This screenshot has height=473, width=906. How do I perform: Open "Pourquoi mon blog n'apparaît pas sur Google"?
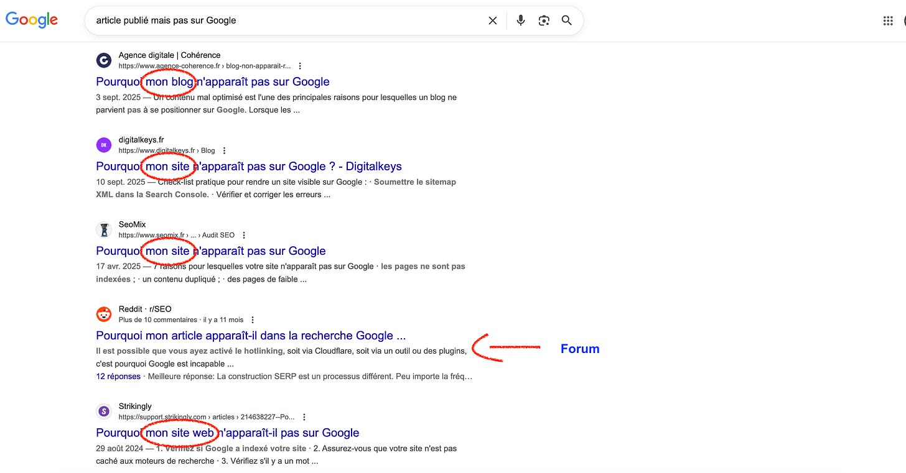click(x=213, y=81)
